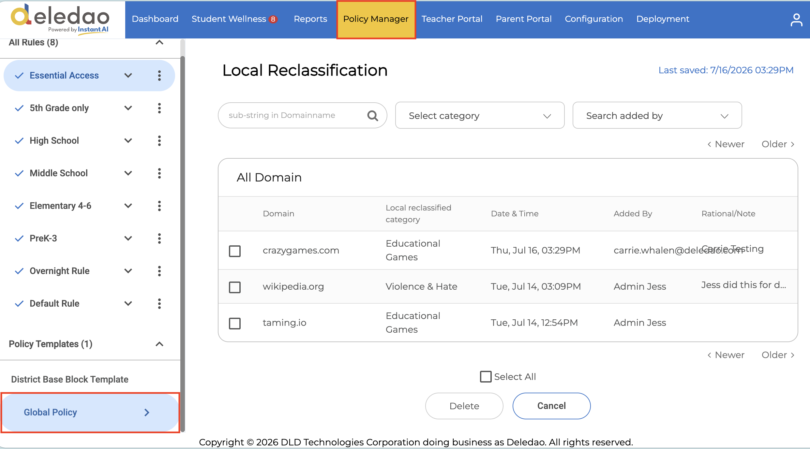Open the Middle School three-dot menu
Screen dimensions: 810x449
[159, 173]
